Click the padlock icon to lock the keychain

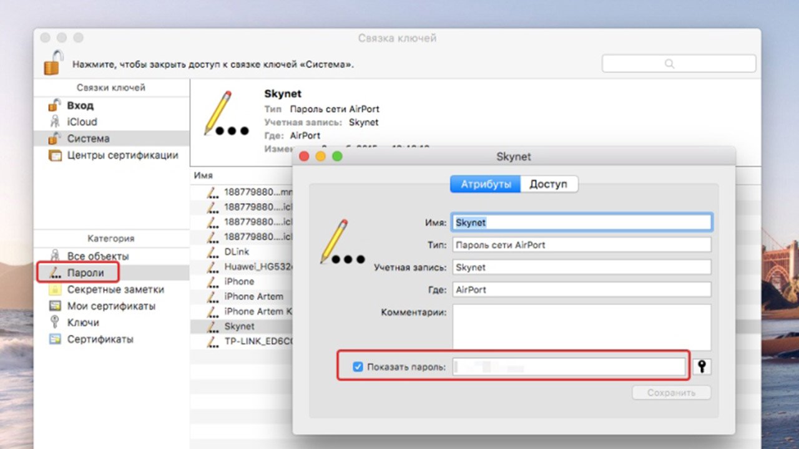[x=53, y=63]
